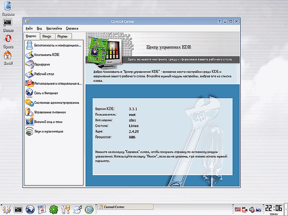
Task: Open the web browser globe in panel
Action: pos(30,209)
